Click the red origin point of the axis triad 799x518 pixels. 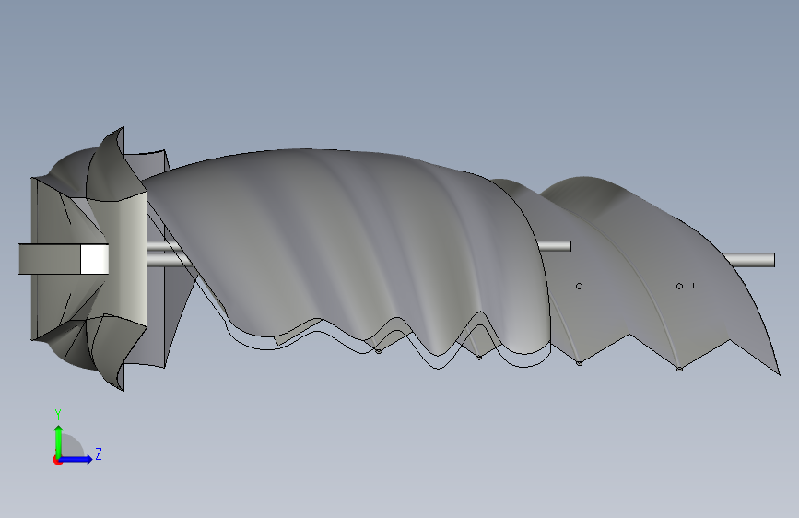57,460
